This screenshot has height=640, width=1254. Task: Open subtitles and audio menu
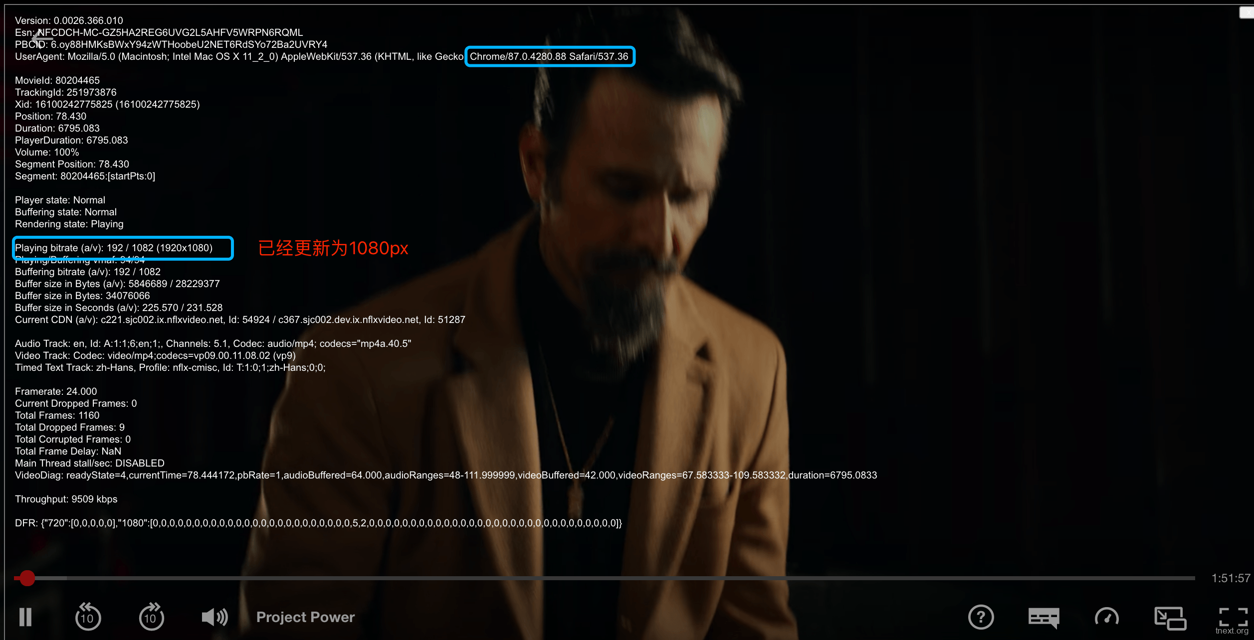tap(1044, 618)
